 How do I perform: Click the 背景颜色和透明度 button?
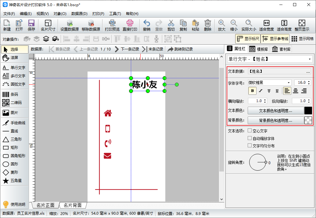click(x=275, y=120)
